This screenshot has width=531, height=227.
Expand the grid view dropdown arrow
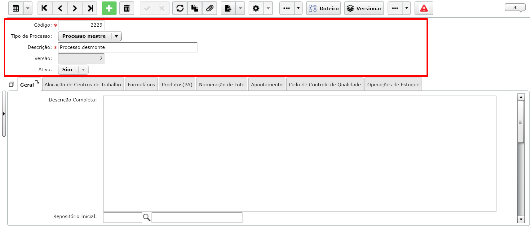click(x=28, y=8)
